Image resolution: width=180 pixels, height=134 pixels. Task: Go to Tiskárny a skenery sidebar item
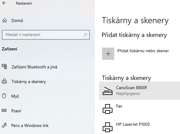click(29, 81)
